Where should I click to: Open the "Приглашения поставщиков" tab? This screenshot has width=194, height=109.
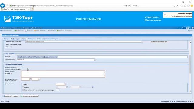click(x=51, y=39)
